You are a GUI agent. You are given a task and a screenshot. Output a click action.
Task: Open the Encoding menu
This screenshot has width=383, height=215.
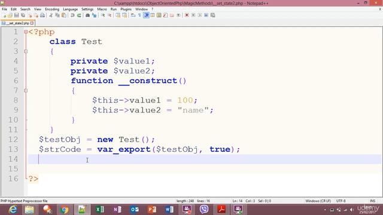52,10
